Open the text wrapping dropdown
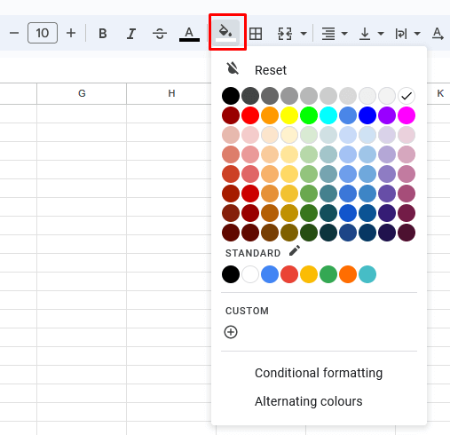The width and height of the screenshot is (450, 435). point(417,34)
